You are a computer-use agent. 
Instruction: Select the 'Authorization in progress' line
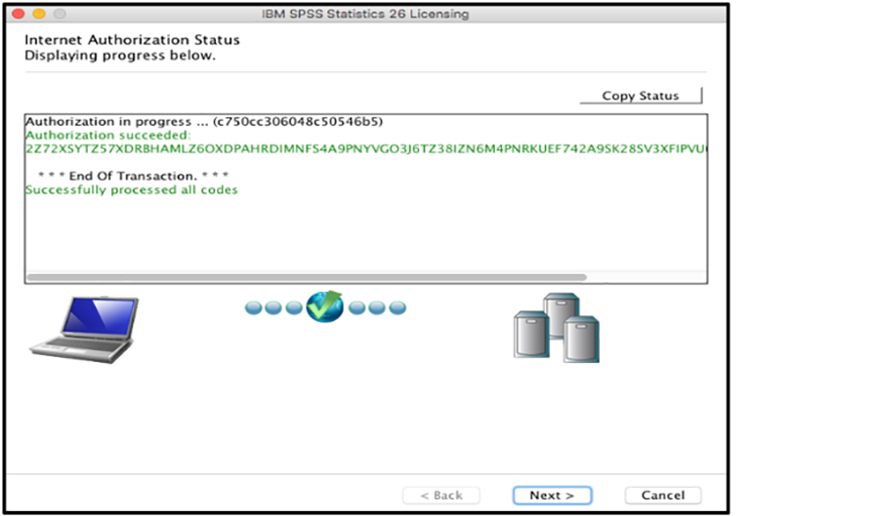click(204, 122)
